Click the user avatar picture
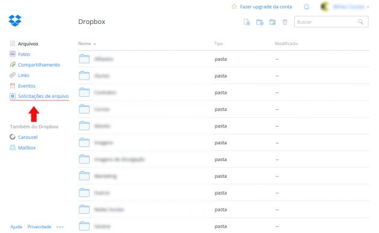 325,7
